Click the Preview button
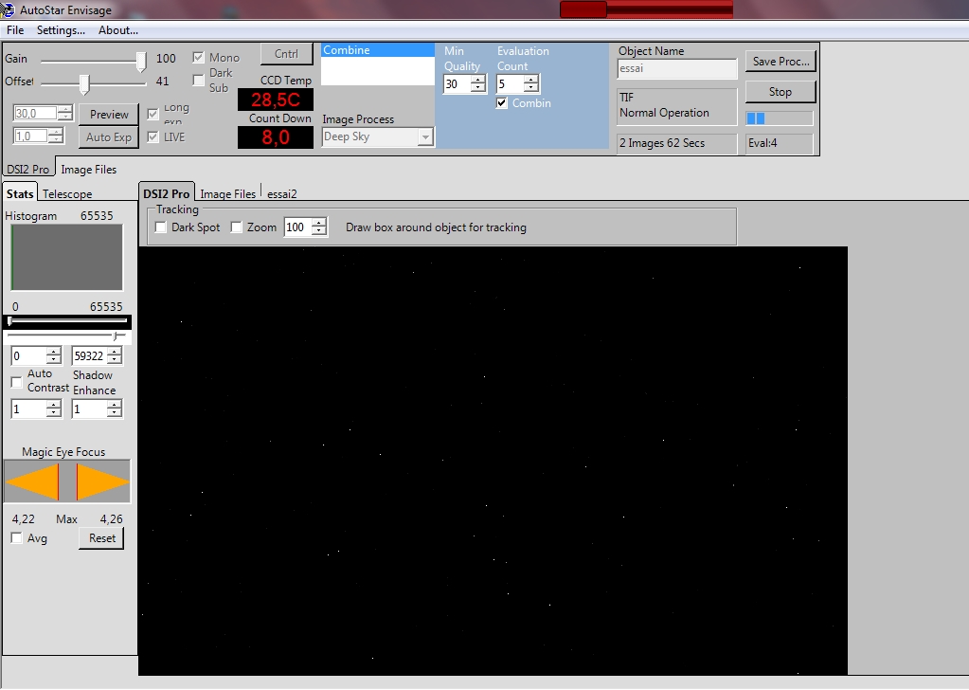This screenshot has width=969, height=690. 109,115
